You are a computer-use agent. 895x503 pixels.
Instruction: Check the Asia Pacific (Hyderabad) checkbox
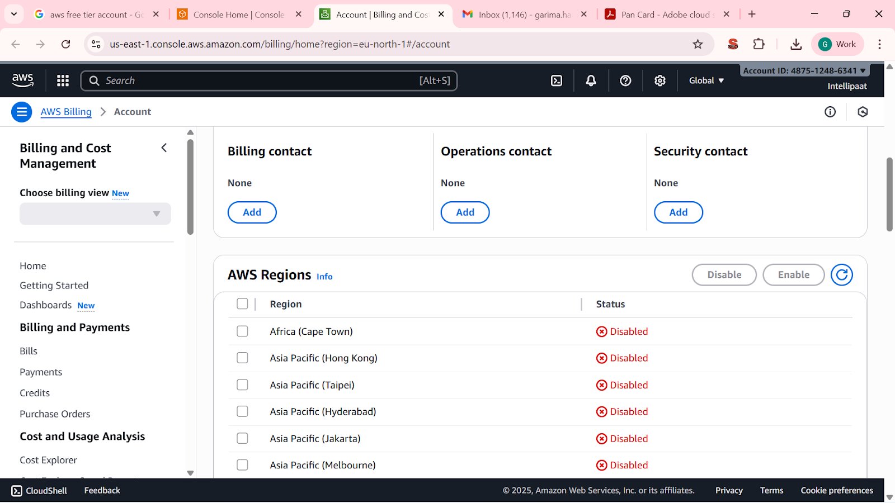(242, 411)
